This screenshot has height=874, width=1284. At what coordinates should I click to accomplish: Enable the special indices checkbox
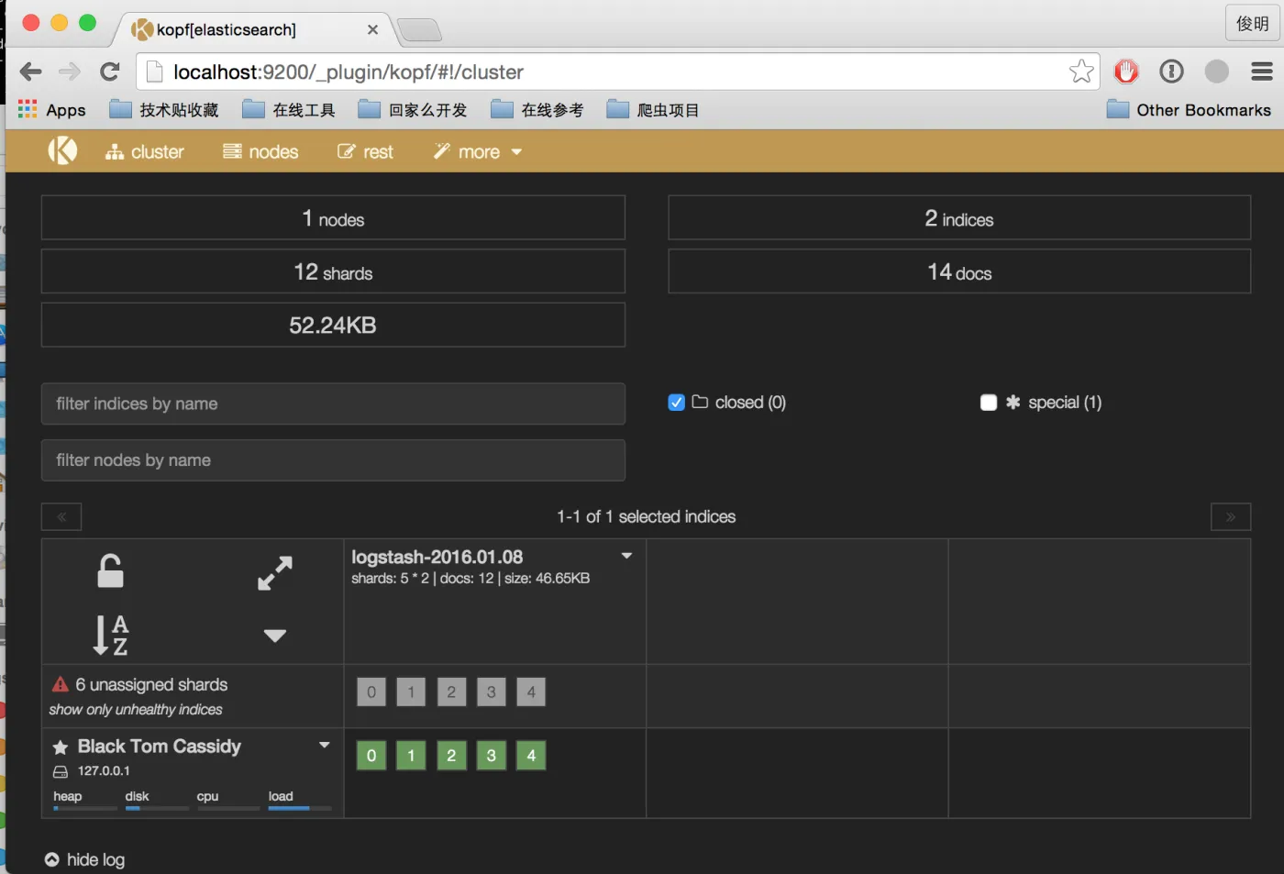tap(989, 403)
